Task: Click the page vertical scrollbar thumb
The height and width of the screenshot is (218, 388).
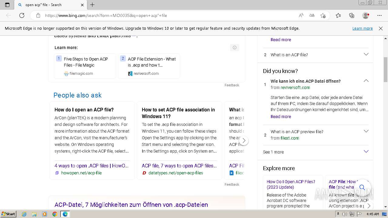Action: coord(386,69)
